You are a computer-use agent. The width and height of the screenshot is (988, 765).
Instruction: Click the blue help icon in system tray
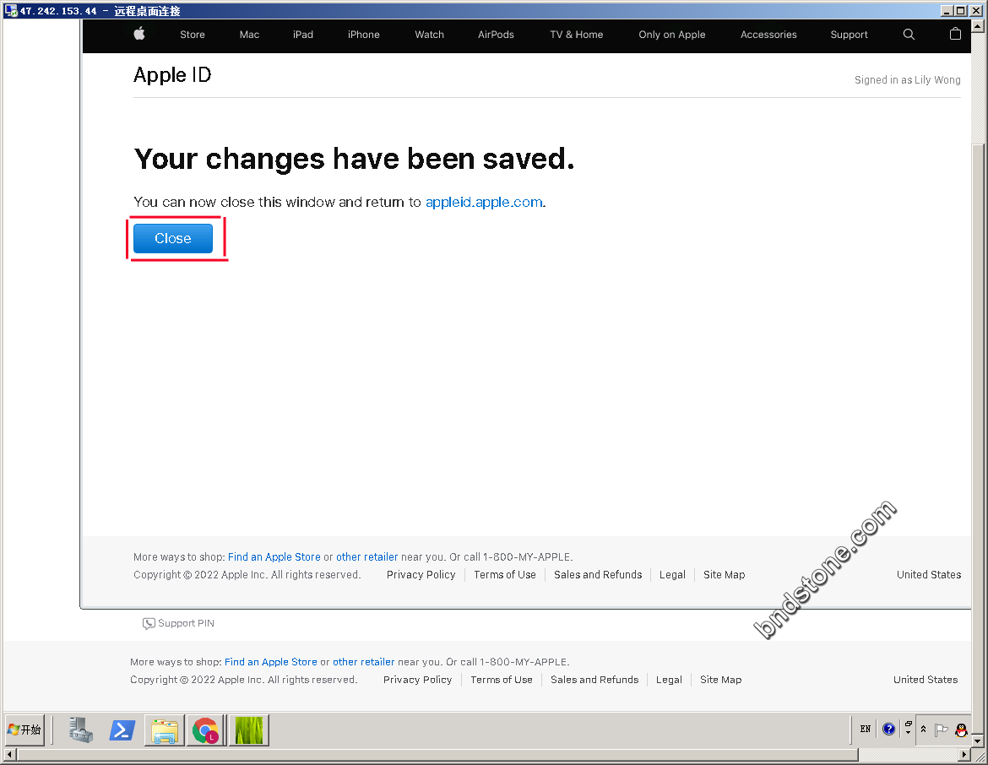(x=888, y=729)
